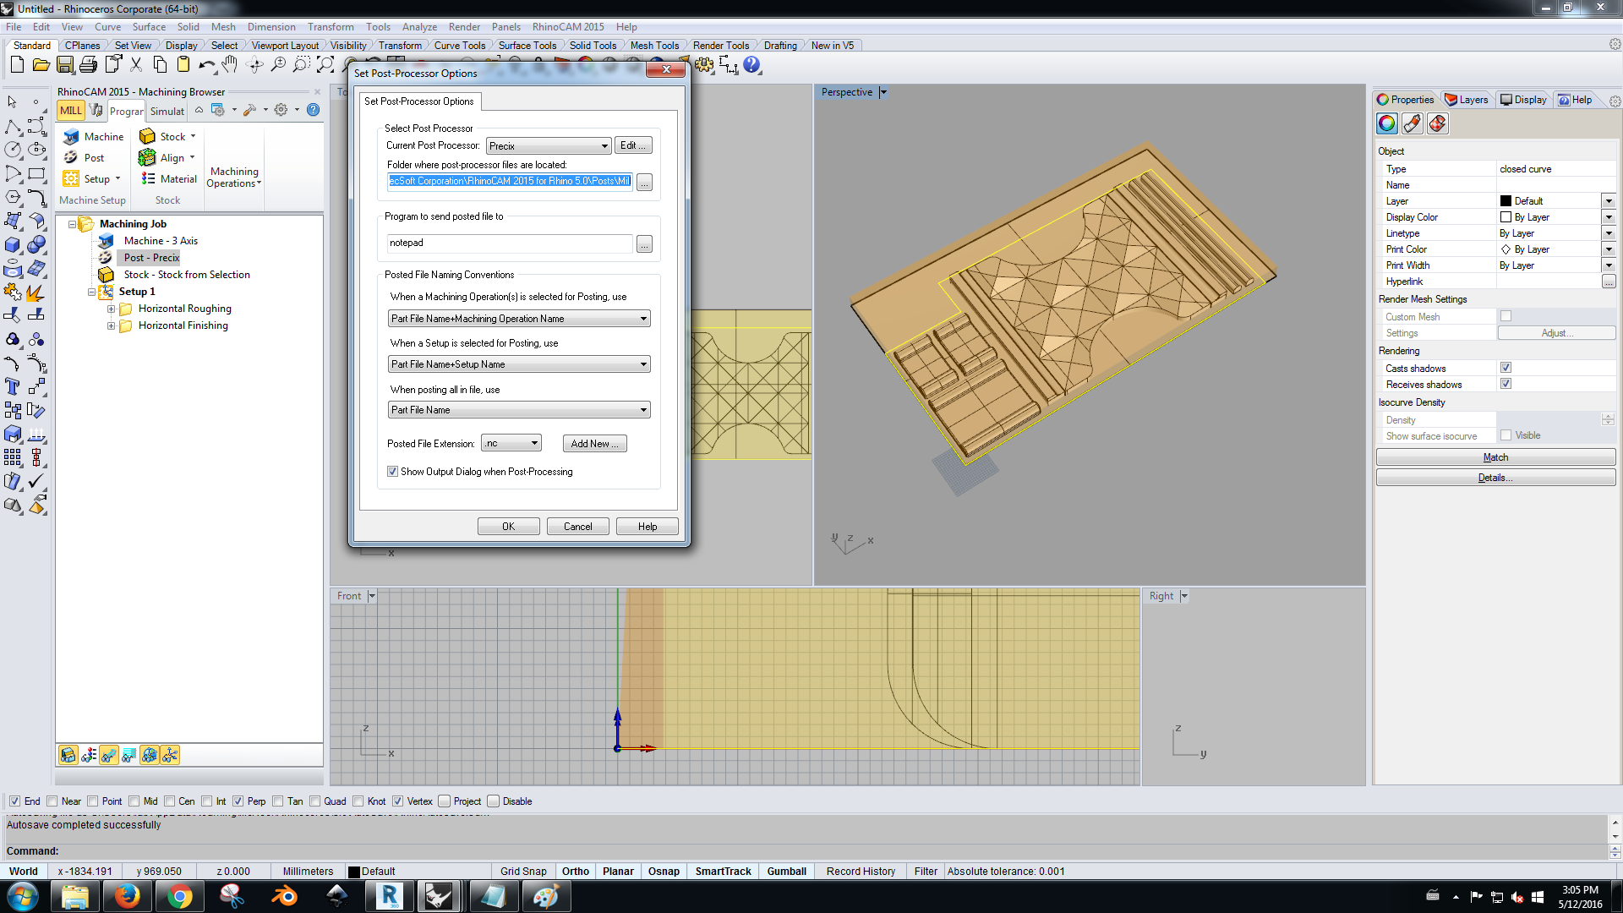The image size is (1623, 913).
Task: Select the Circle tool
Action: click(x=13, y=150)
